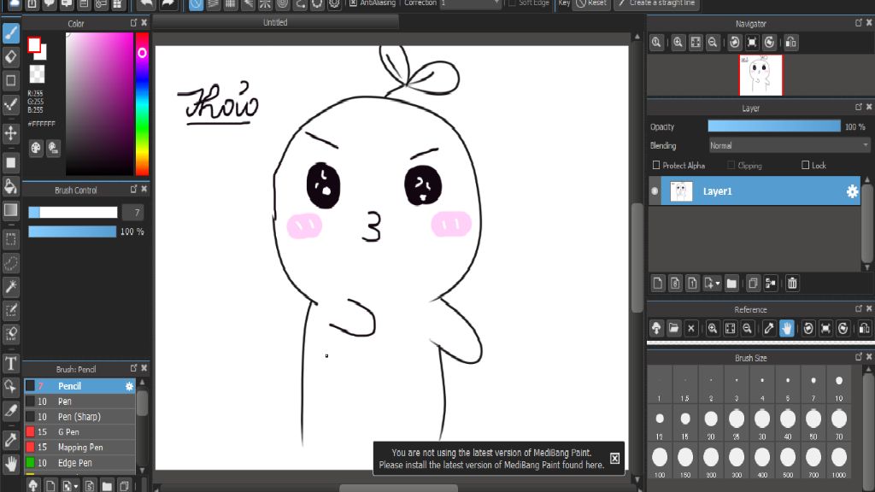Click the Redo arrow in the top toolbar

[x=167, y=4]
